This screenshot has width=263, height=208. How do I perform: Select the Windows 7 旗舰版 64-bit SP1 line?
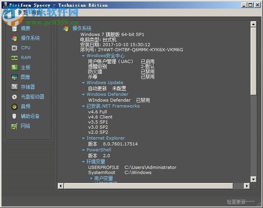tap(112, 34)
